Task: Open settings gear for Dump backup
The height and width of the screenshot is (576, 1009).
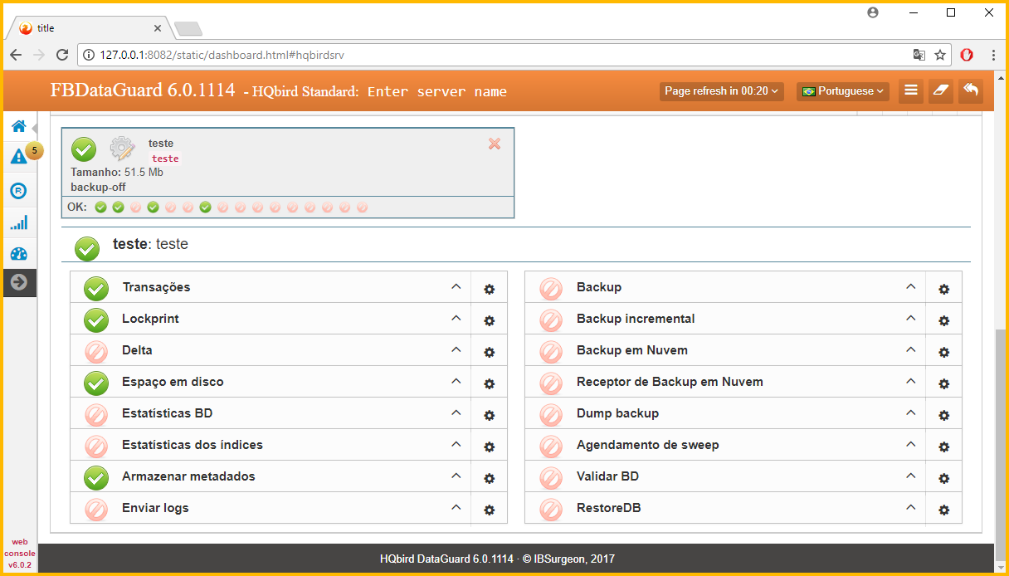Action: coord(944,415)
